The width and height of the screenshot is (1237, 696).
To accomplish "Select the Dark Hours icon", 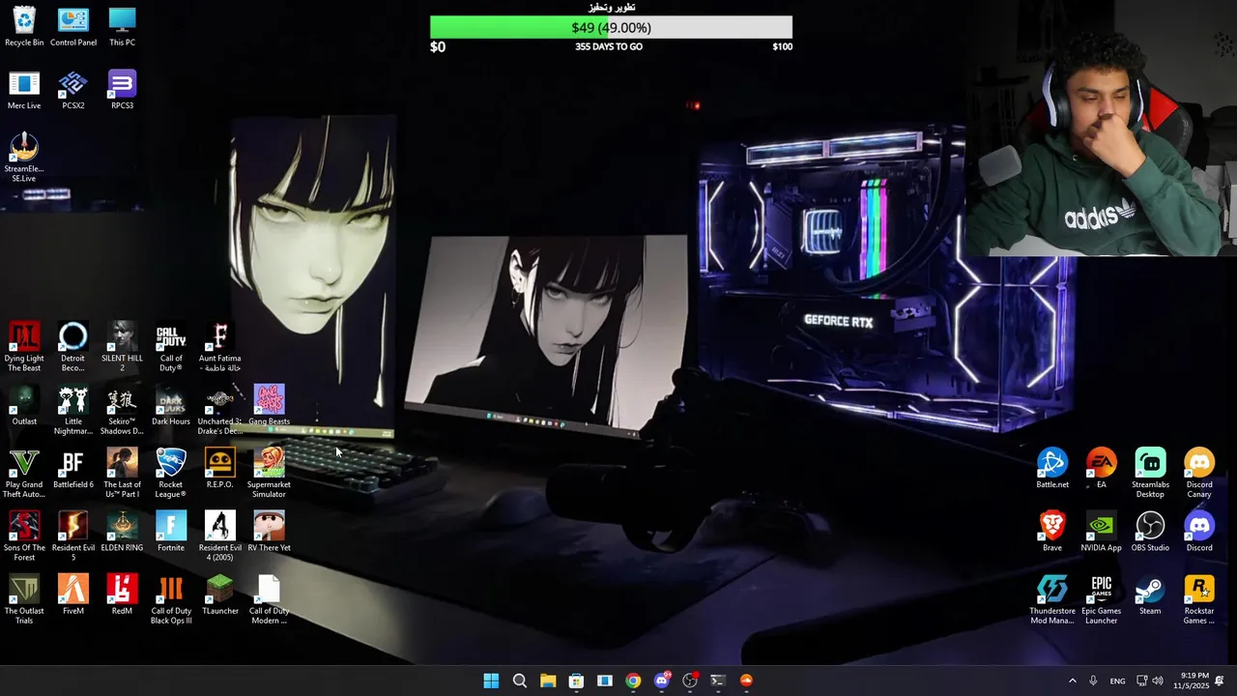I will [171, 405].
